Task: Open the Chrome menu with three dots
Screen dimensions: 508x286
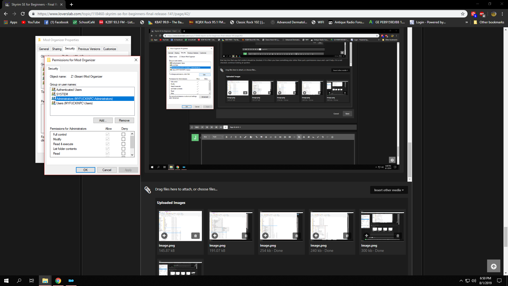Action: point(502,14)
